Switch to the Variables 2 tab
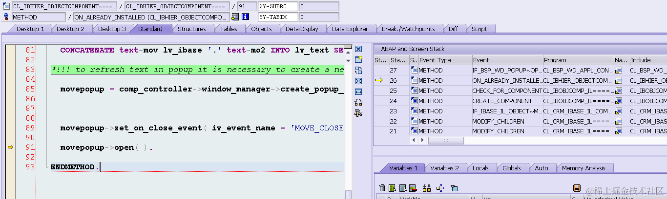 pyautogui.click(x=444, y=168)
